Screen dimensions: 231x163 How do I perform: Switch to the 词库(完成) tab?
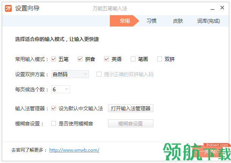(208, 21)
